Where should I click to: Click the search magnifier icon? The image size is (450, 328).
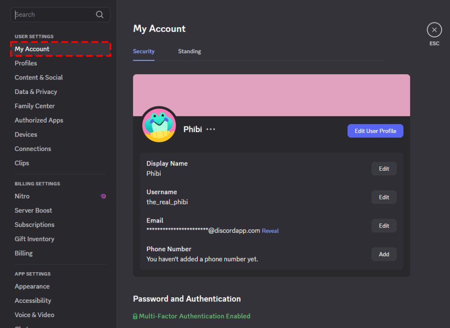point(100,14)
